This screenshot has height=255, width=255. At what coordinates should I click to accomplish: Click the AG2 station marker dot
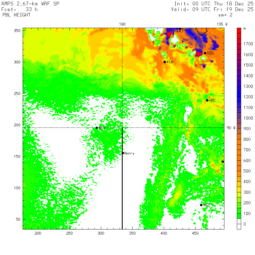[x=201, y=205]
